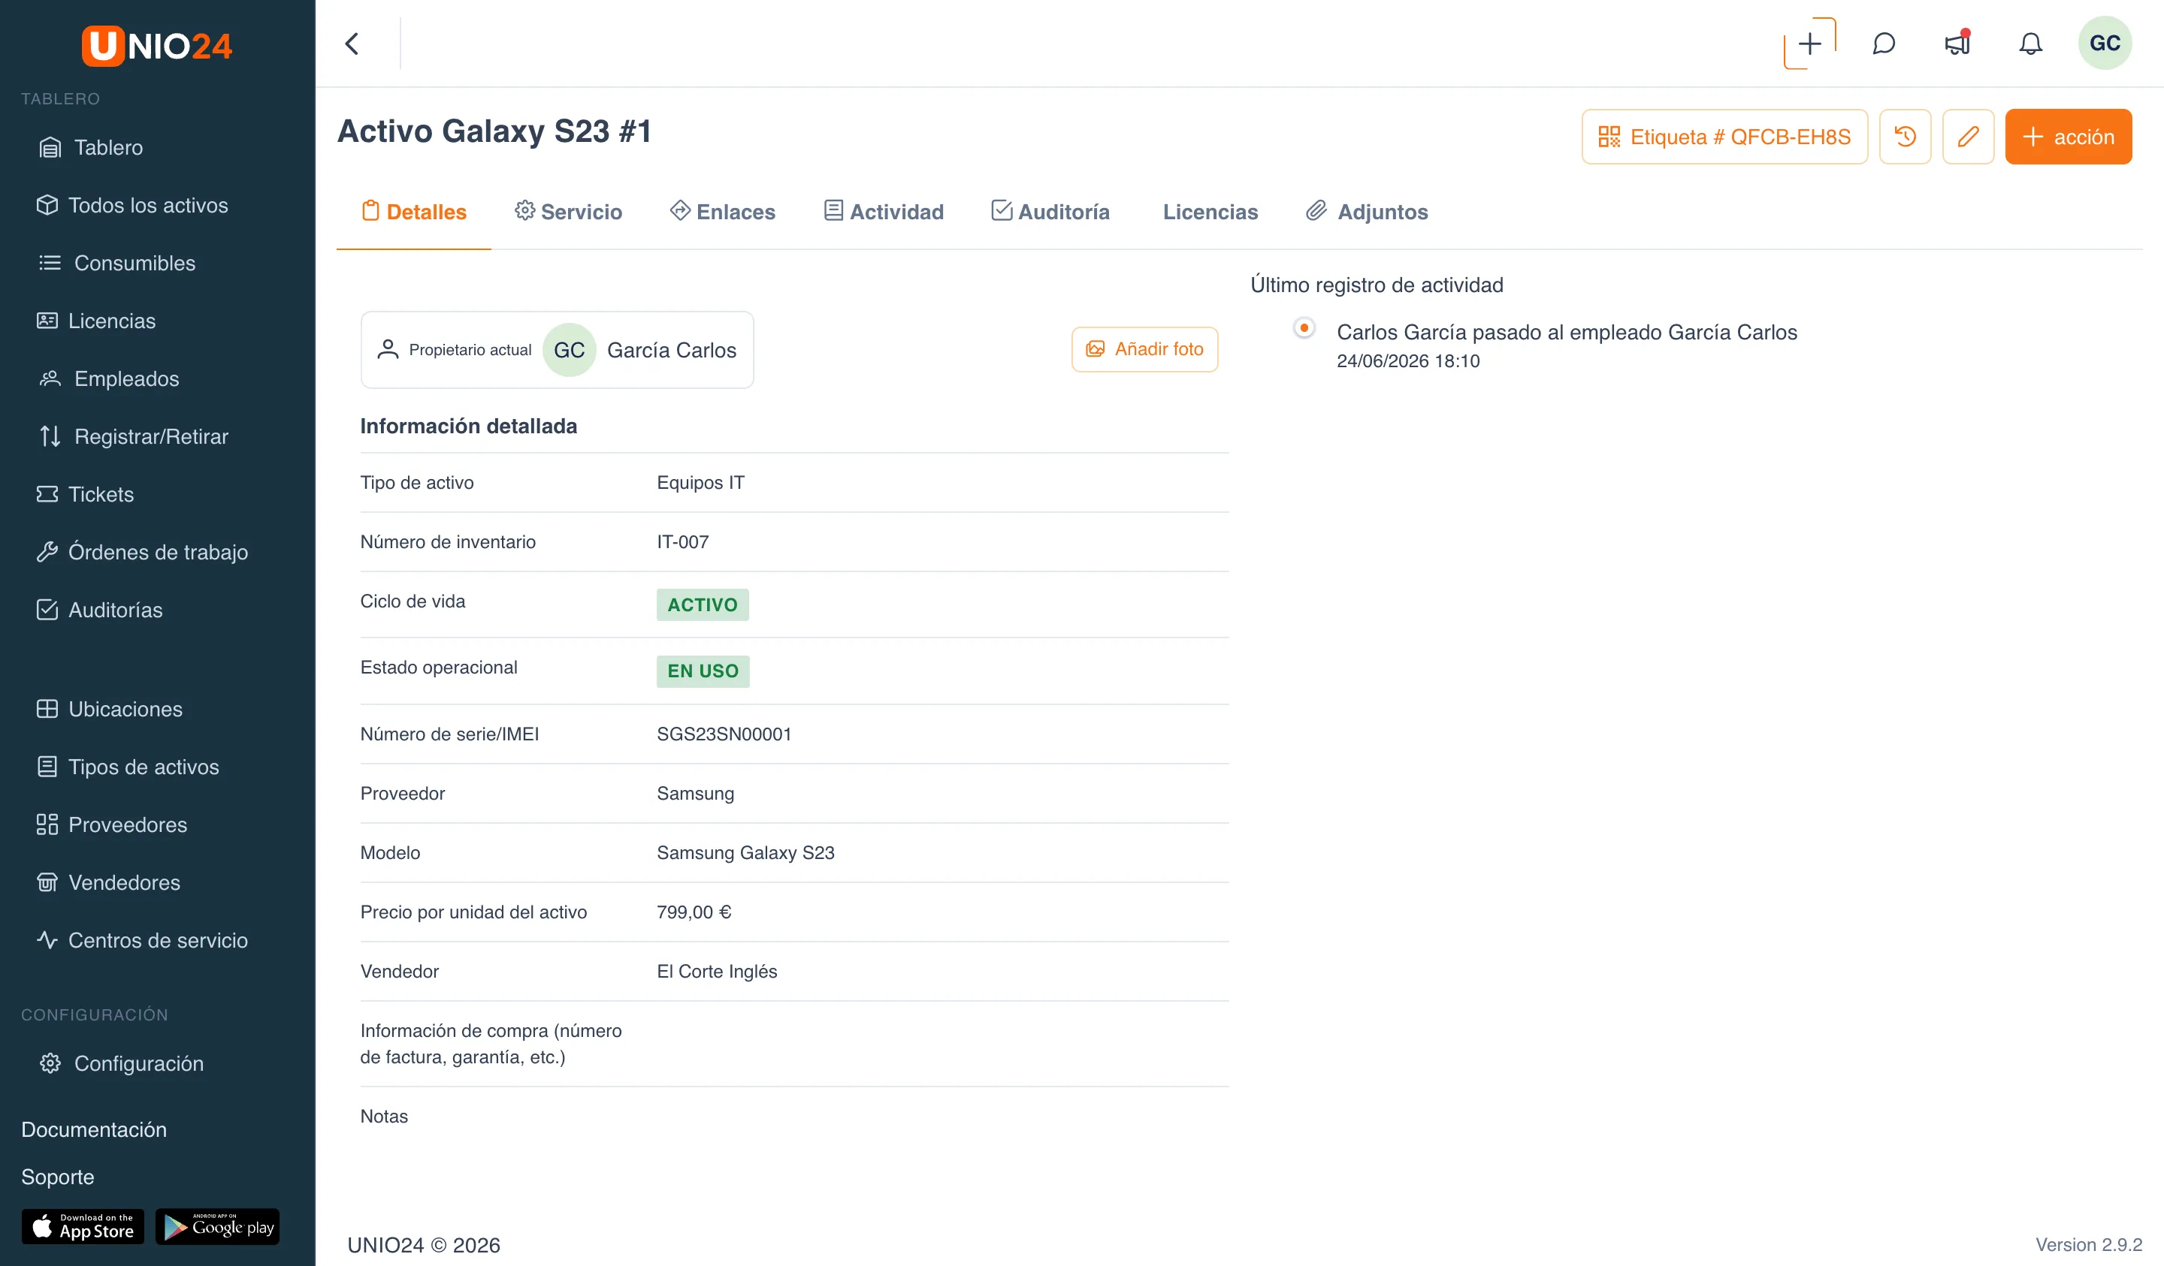Click the QR code icon on Etiqueta button

point(1609,137)
